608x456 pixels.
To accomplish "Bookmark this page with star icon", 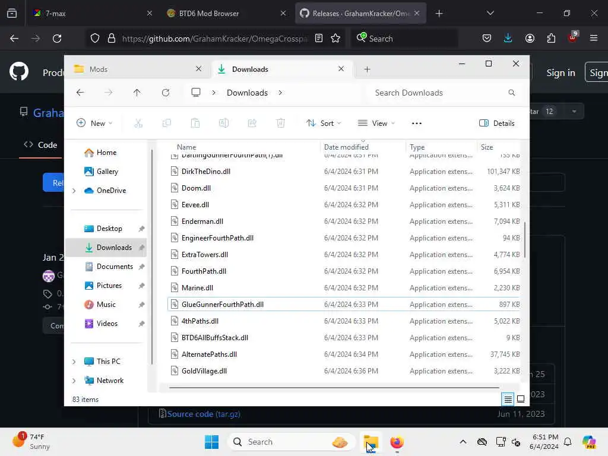I will [335, 39].
